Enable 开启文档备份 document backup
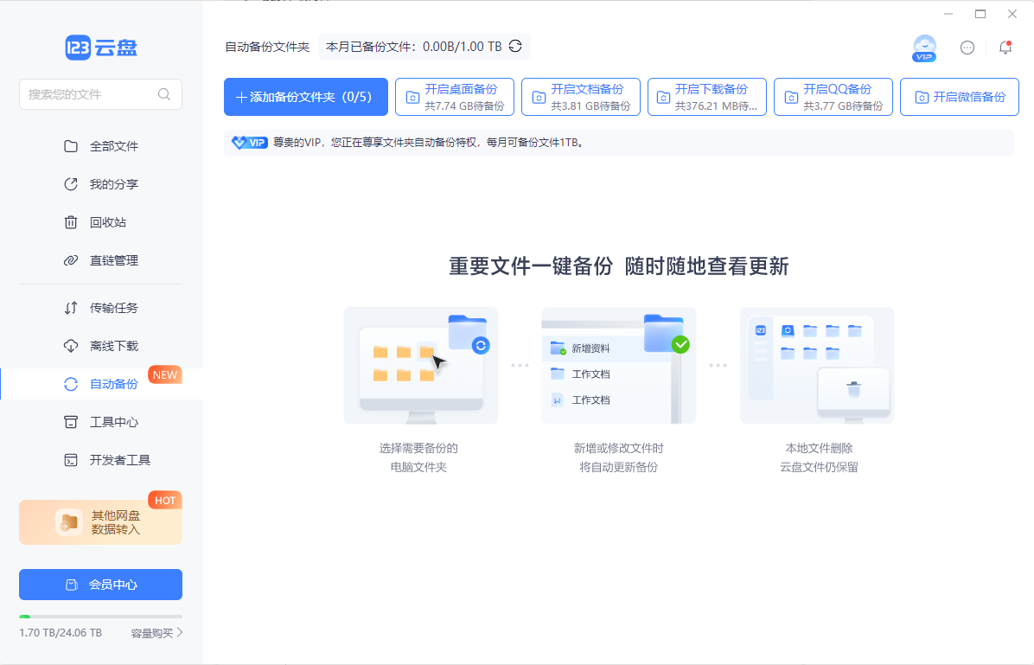 pos(578,96)
